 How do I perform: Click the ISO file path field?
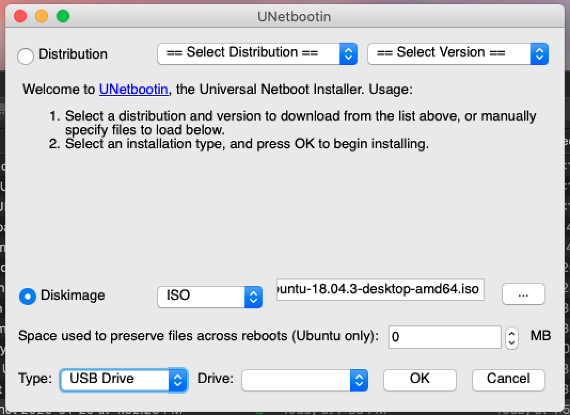pos(380,290)
